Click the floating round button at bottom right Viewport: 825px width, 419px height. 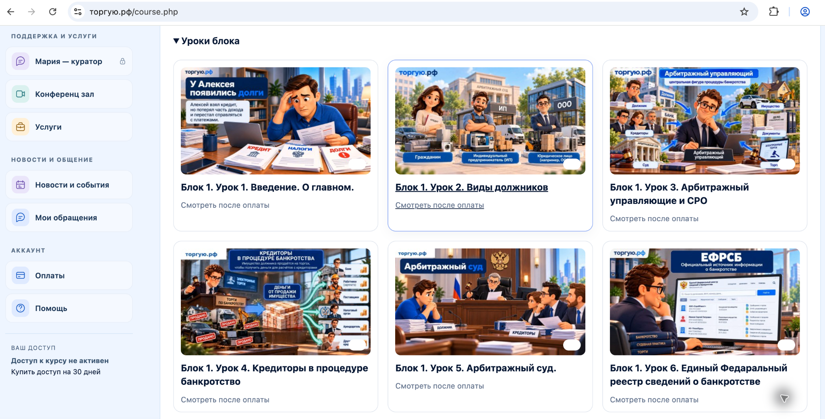point(784,398)
